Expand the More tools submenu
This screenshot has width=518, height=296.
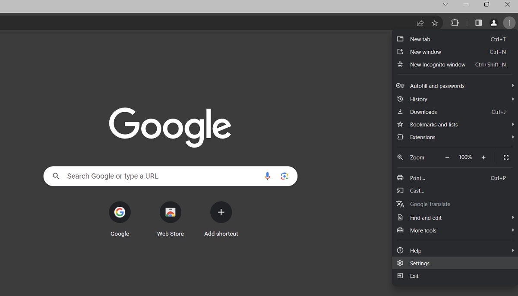click(x=423, y=230)
